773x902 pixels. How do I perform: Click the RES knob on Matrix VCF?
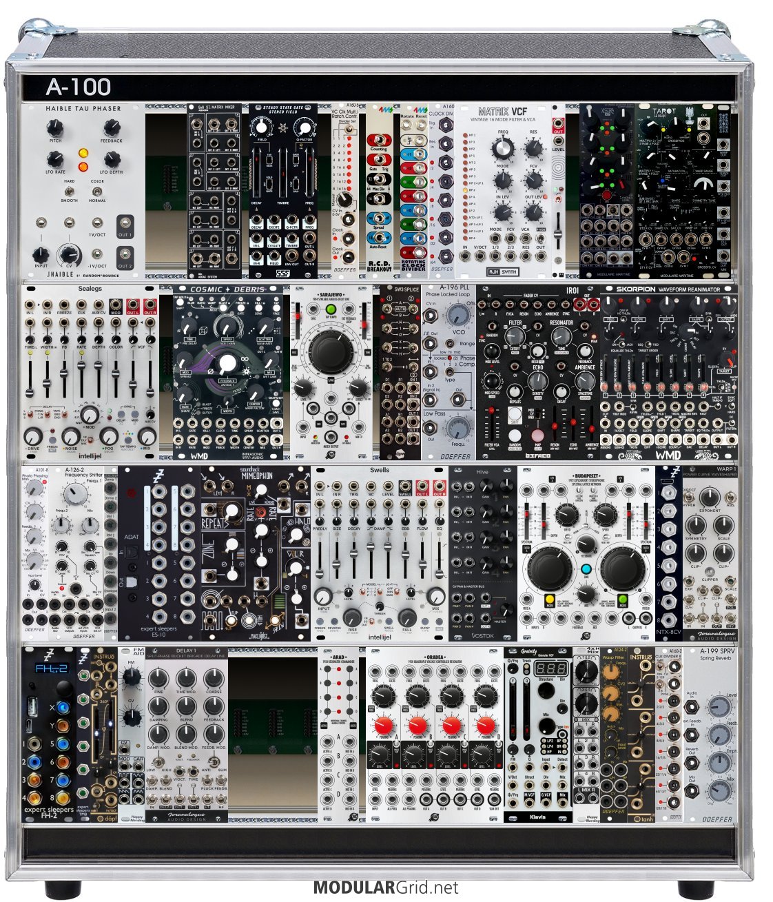point(533,147)
